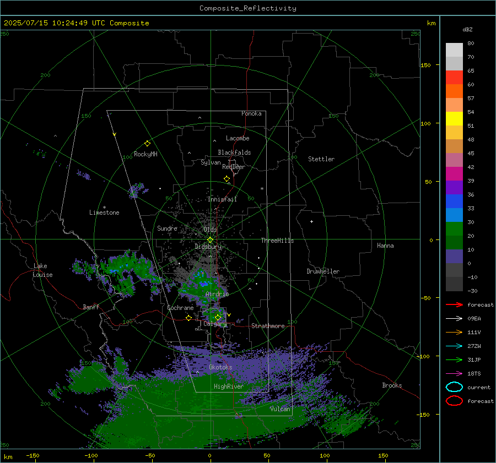Click the RockyMH label

pos(145,154)
